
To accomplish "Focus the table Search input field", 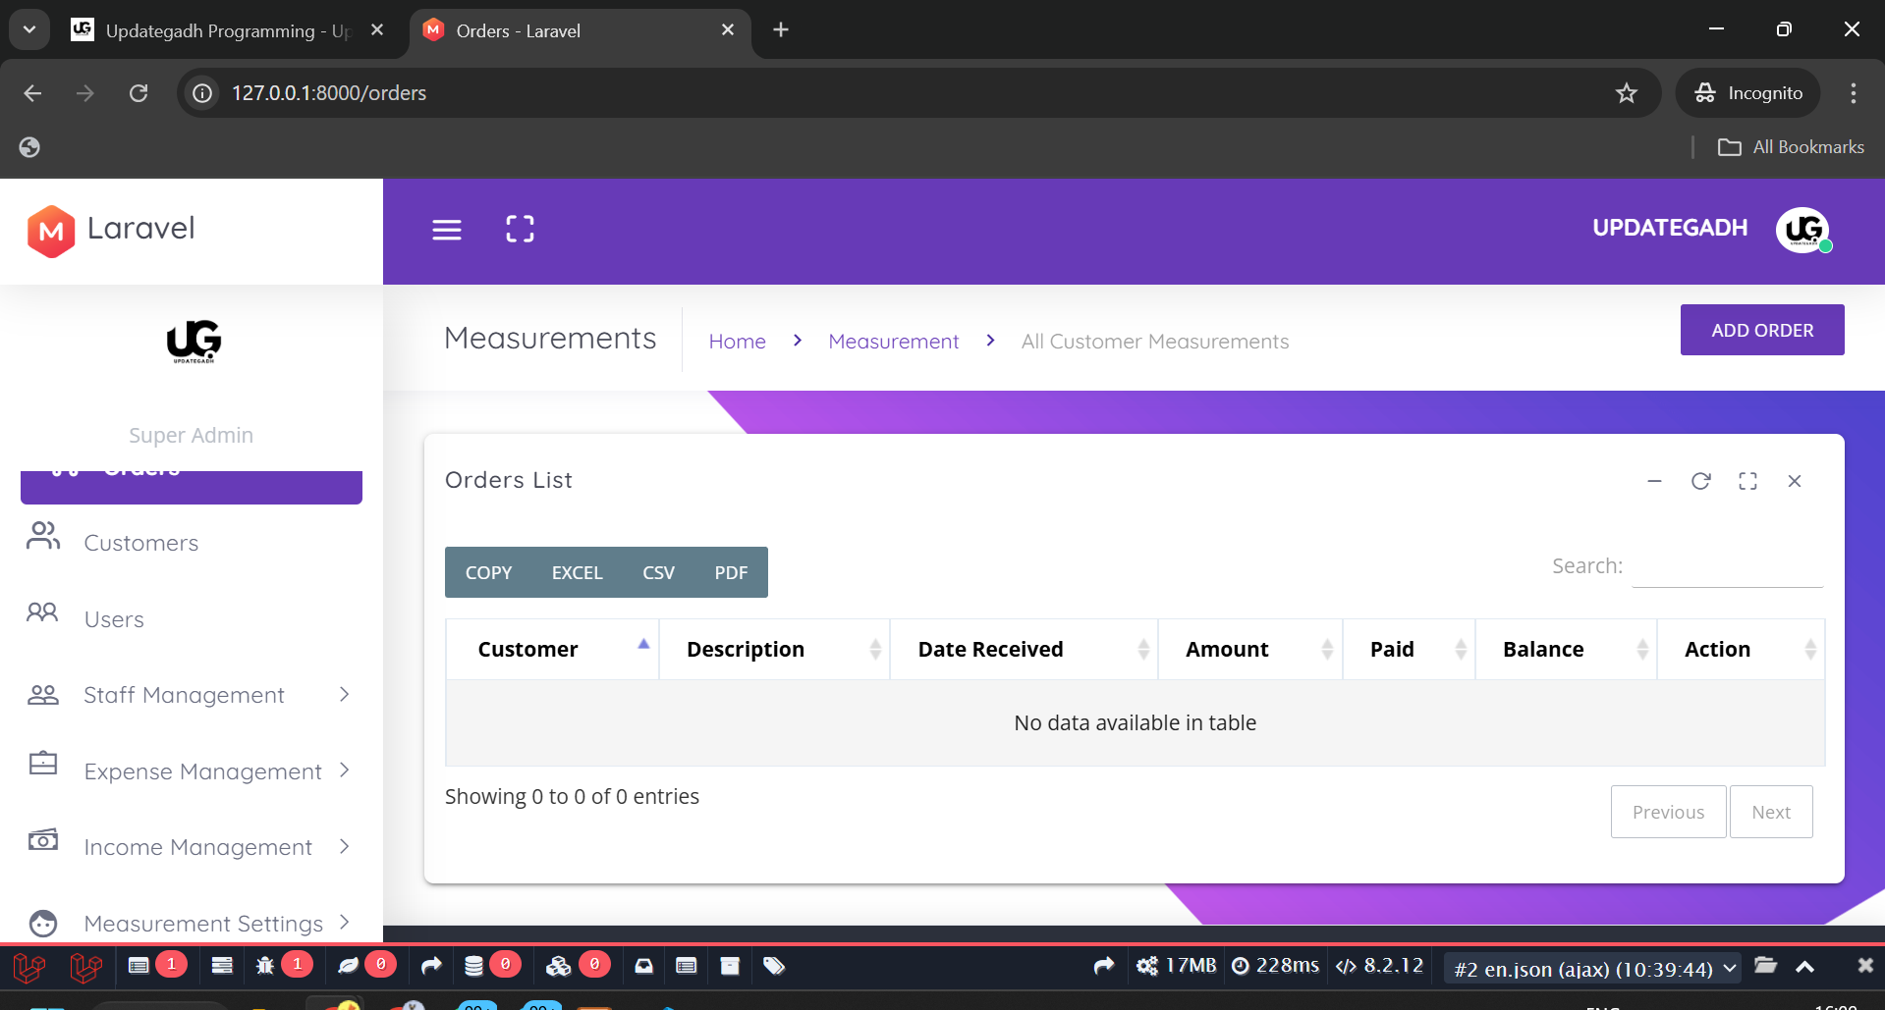I will (1727, 566).
